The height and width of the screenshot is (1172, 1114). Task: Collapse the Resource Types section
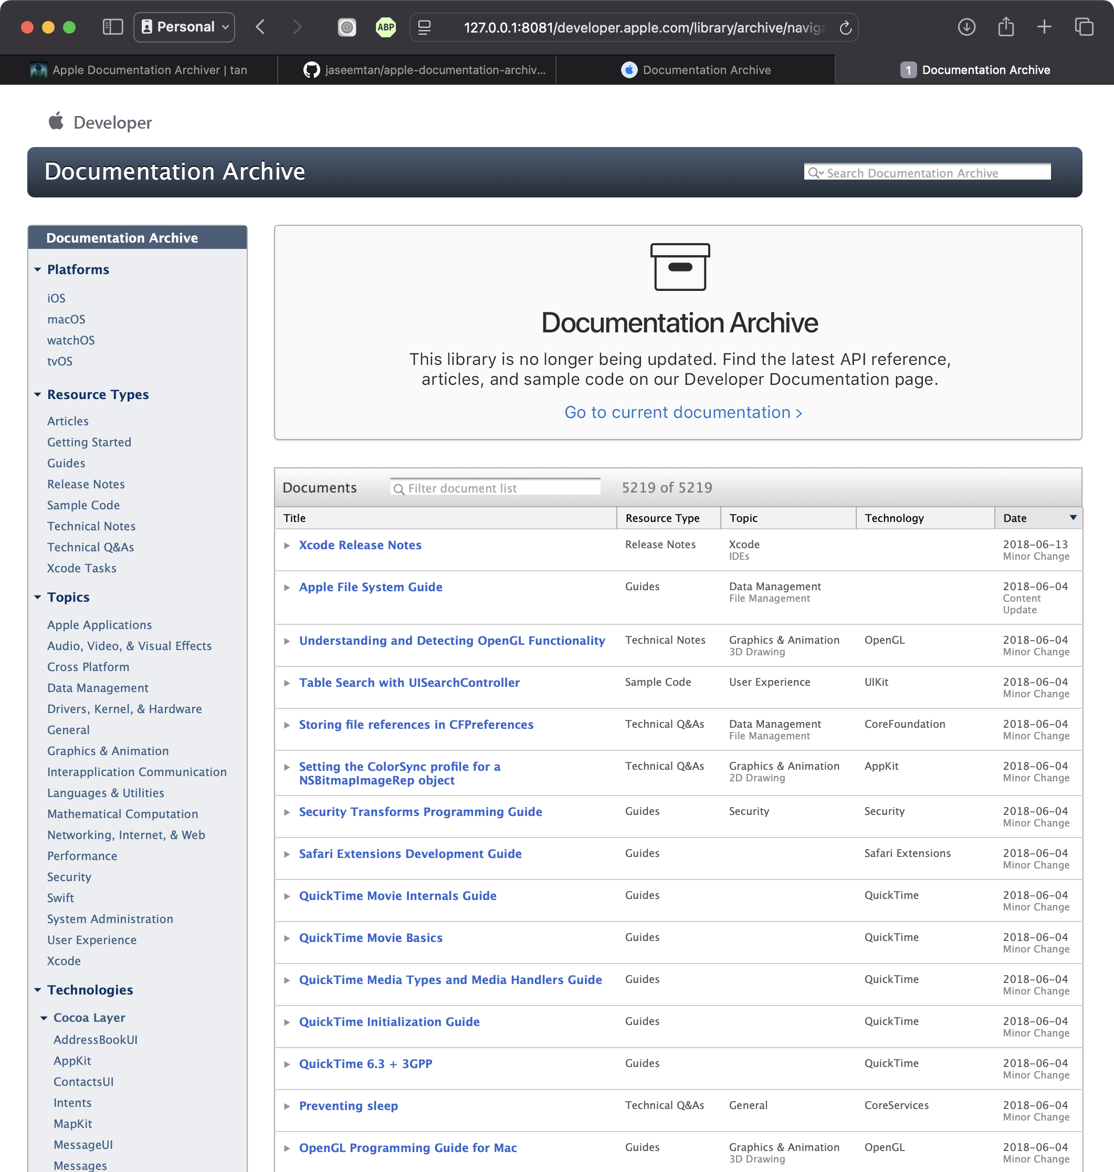point(37,394)
